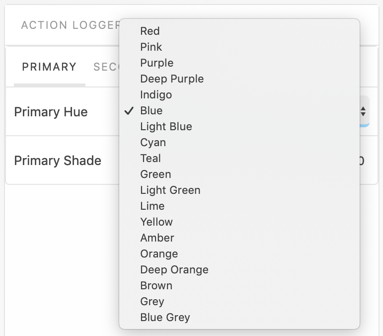Pick the Yellow hue option

[x=156, y=222]
